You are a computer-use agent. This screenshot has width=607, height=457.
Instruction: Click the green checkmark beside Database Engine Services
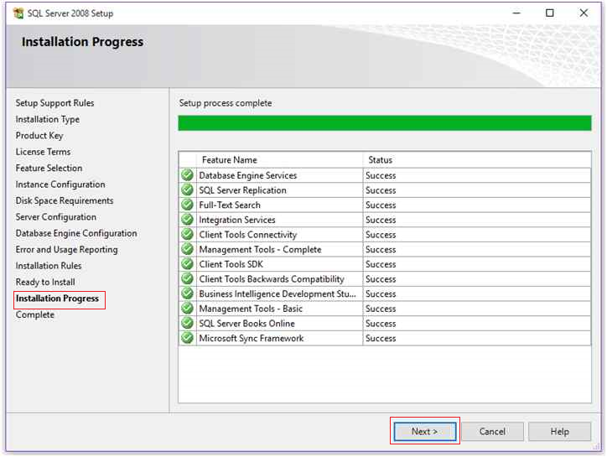pyautogui.click(x=187, y=175)
